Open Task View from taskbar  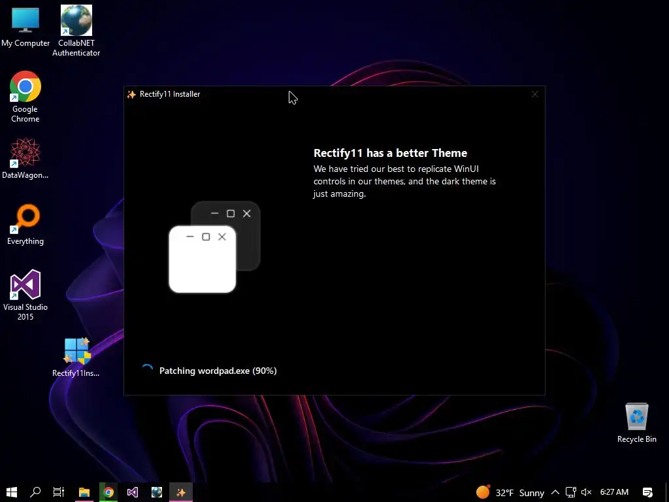point(58,492)
